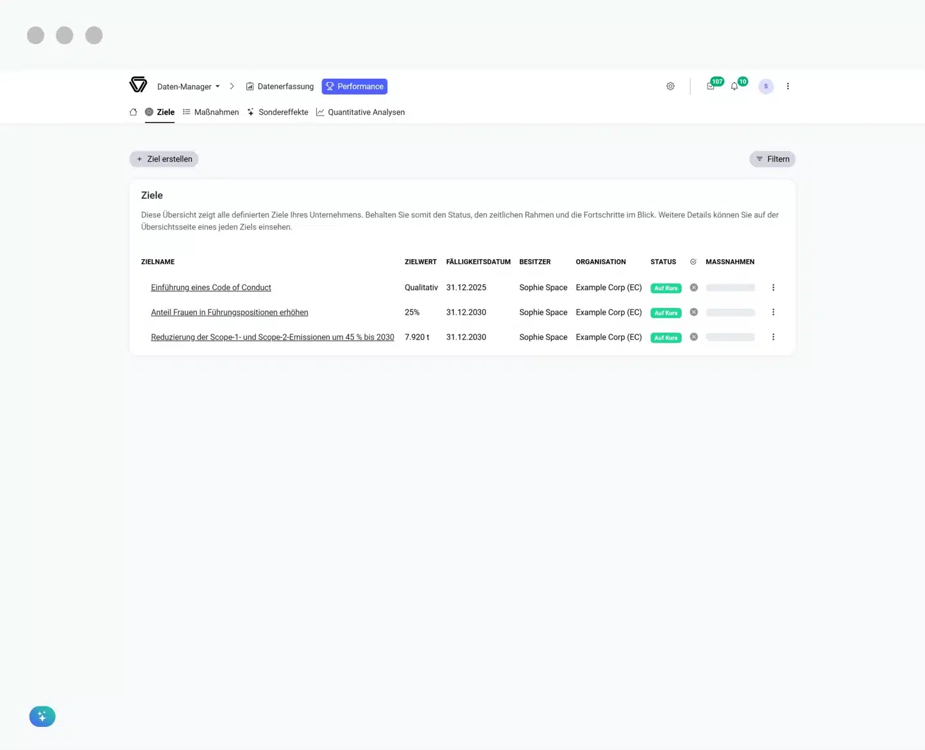The height and width of the screenshot is (750, 925).
Task: Click the Maßnahmen progress bar for Code of Conduct
Action: 730,288
